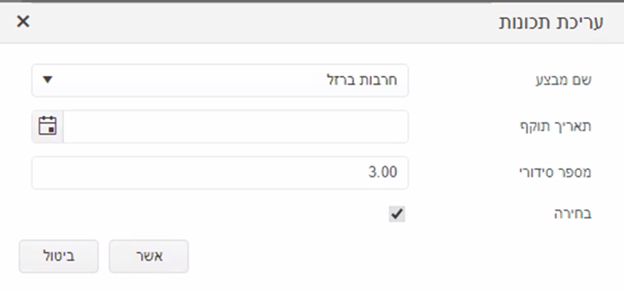Click the מספר סידורי field label

[555, 172]
